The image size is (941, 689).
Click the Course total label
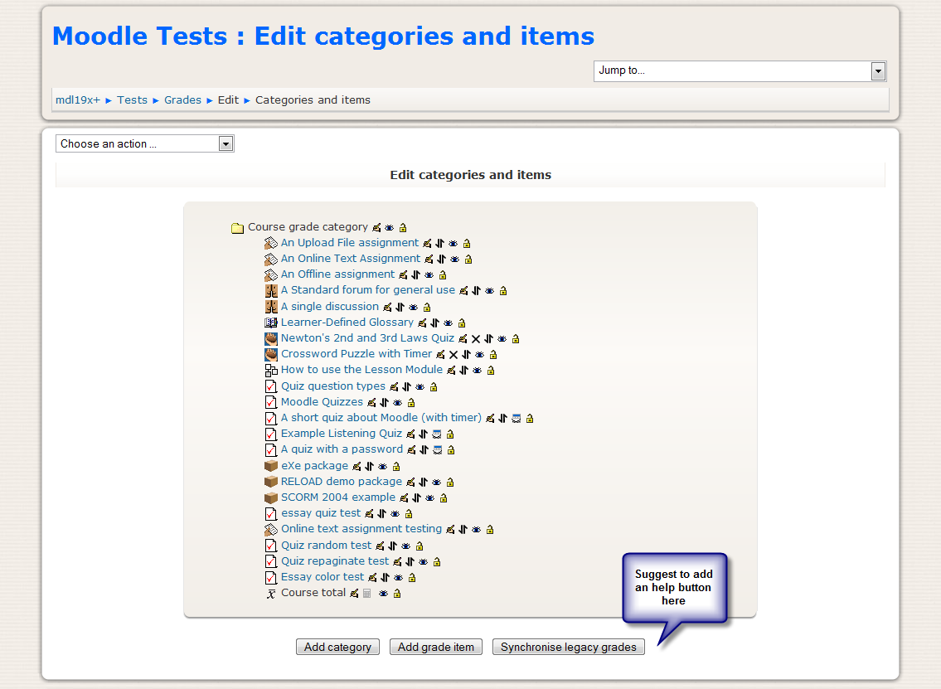click(x=313, y=592)
